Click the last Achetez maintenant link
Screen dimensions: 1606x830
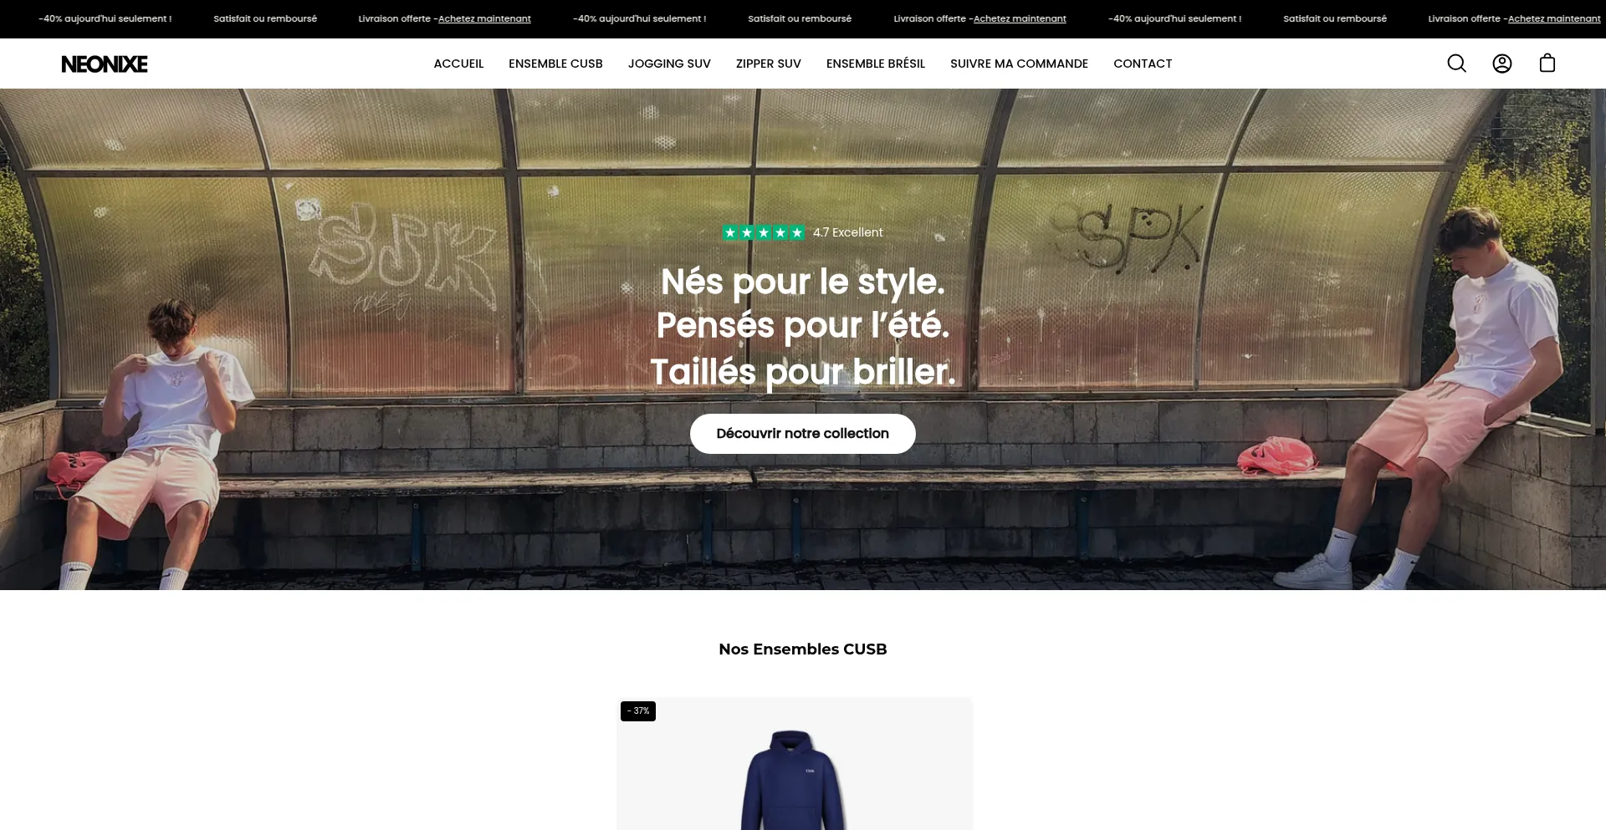(1554, 18)
